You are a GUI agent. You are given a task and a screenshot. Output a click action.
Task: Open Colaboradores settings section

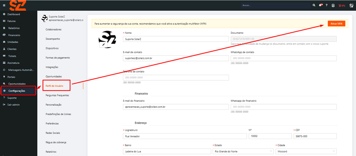click(53, 29)
